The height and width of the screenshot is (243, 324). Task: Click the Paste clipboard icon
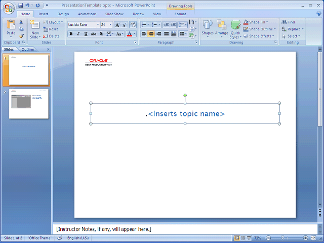[x=11, y=25]
